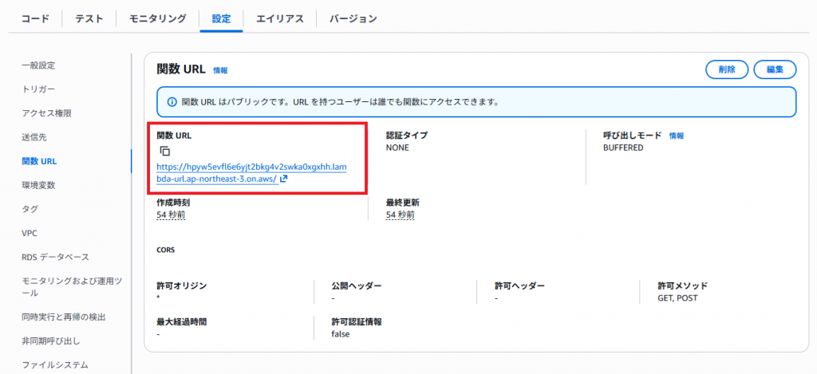The width and height of the screenshot is (817, 374).
Task: Switch to the テスト tab
Action: tap(89, 18)
